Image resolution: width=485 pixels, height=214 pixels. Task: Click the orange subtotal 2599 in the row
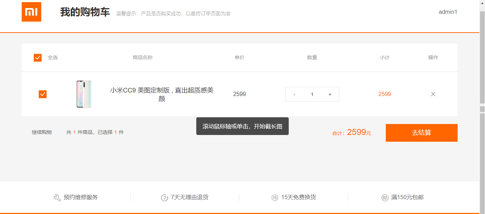[x=385, y=94]
